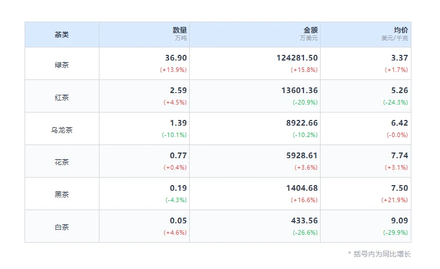Click the unit label 万吨
The width and height of the screenshot is (440, 269).
click(181, 38)
